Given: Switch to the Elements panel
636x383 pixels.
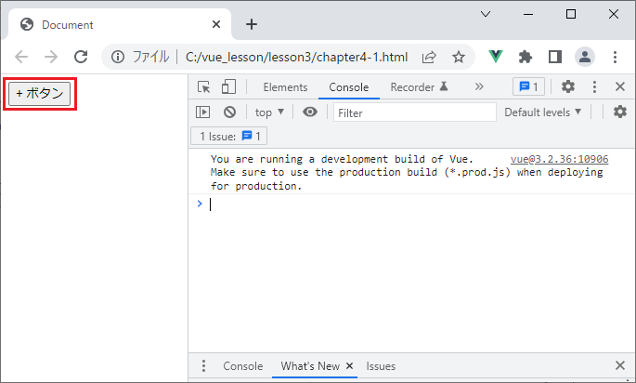Looking at the screenshot, I should [x=285, y=87].
